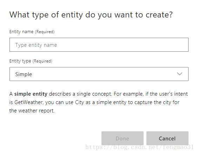Click the 'Entity type (Required)' label

[31, 61]
